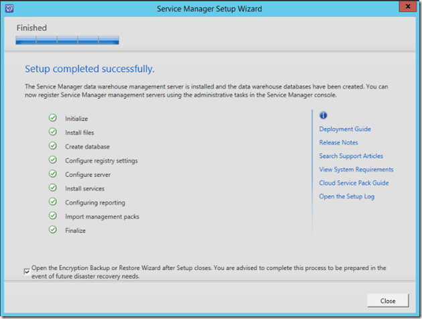Screen dimensions: 422x319
Task: Click the blue information icon above links
Action: (x=323, y=115)
